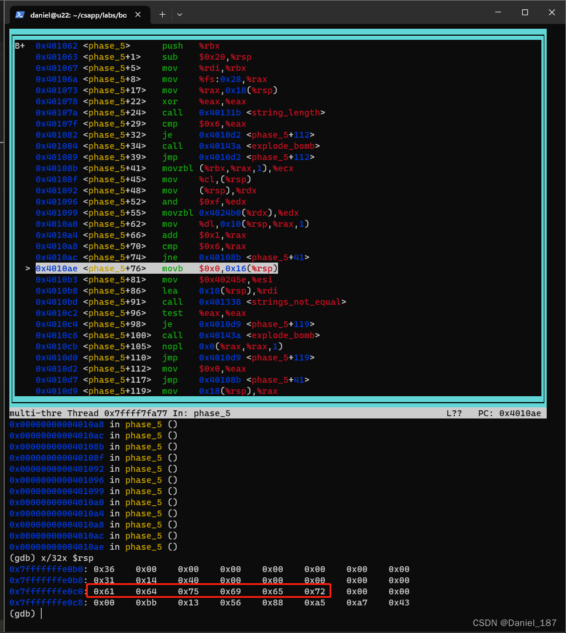Click the movzbl 0x4024b0(%rdx),%edx line
This screenshot has width=566, height=633.
[x=167, y=213]
